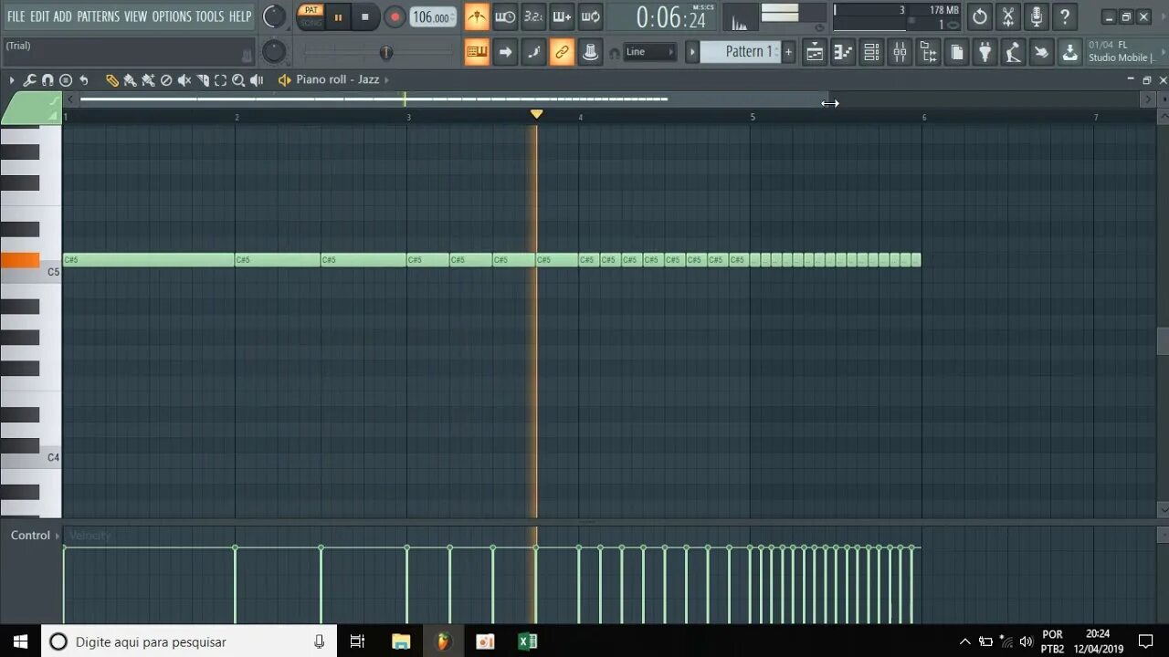
Task: Open the plugin picker plug icon
Action: (985, 52)
